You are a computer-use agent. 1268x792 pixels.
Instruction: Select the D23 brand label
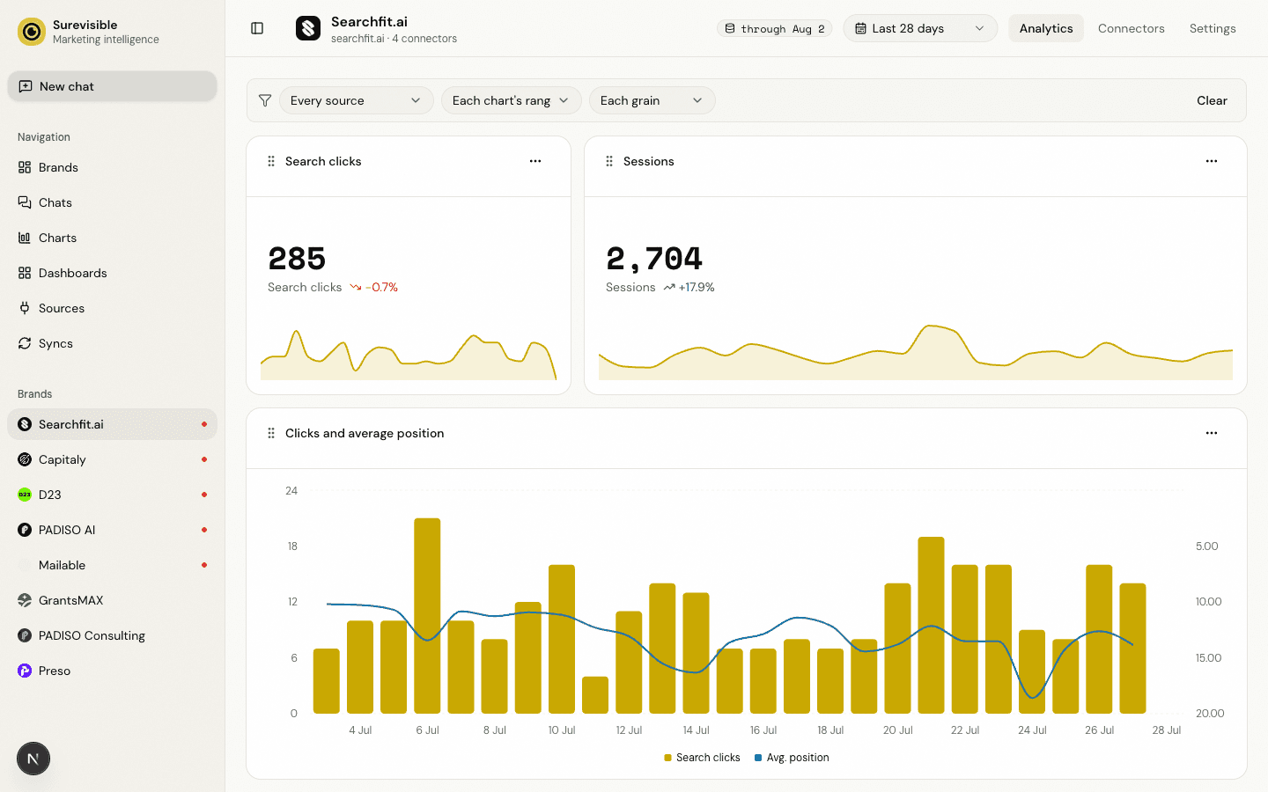(x=50, y=495)
